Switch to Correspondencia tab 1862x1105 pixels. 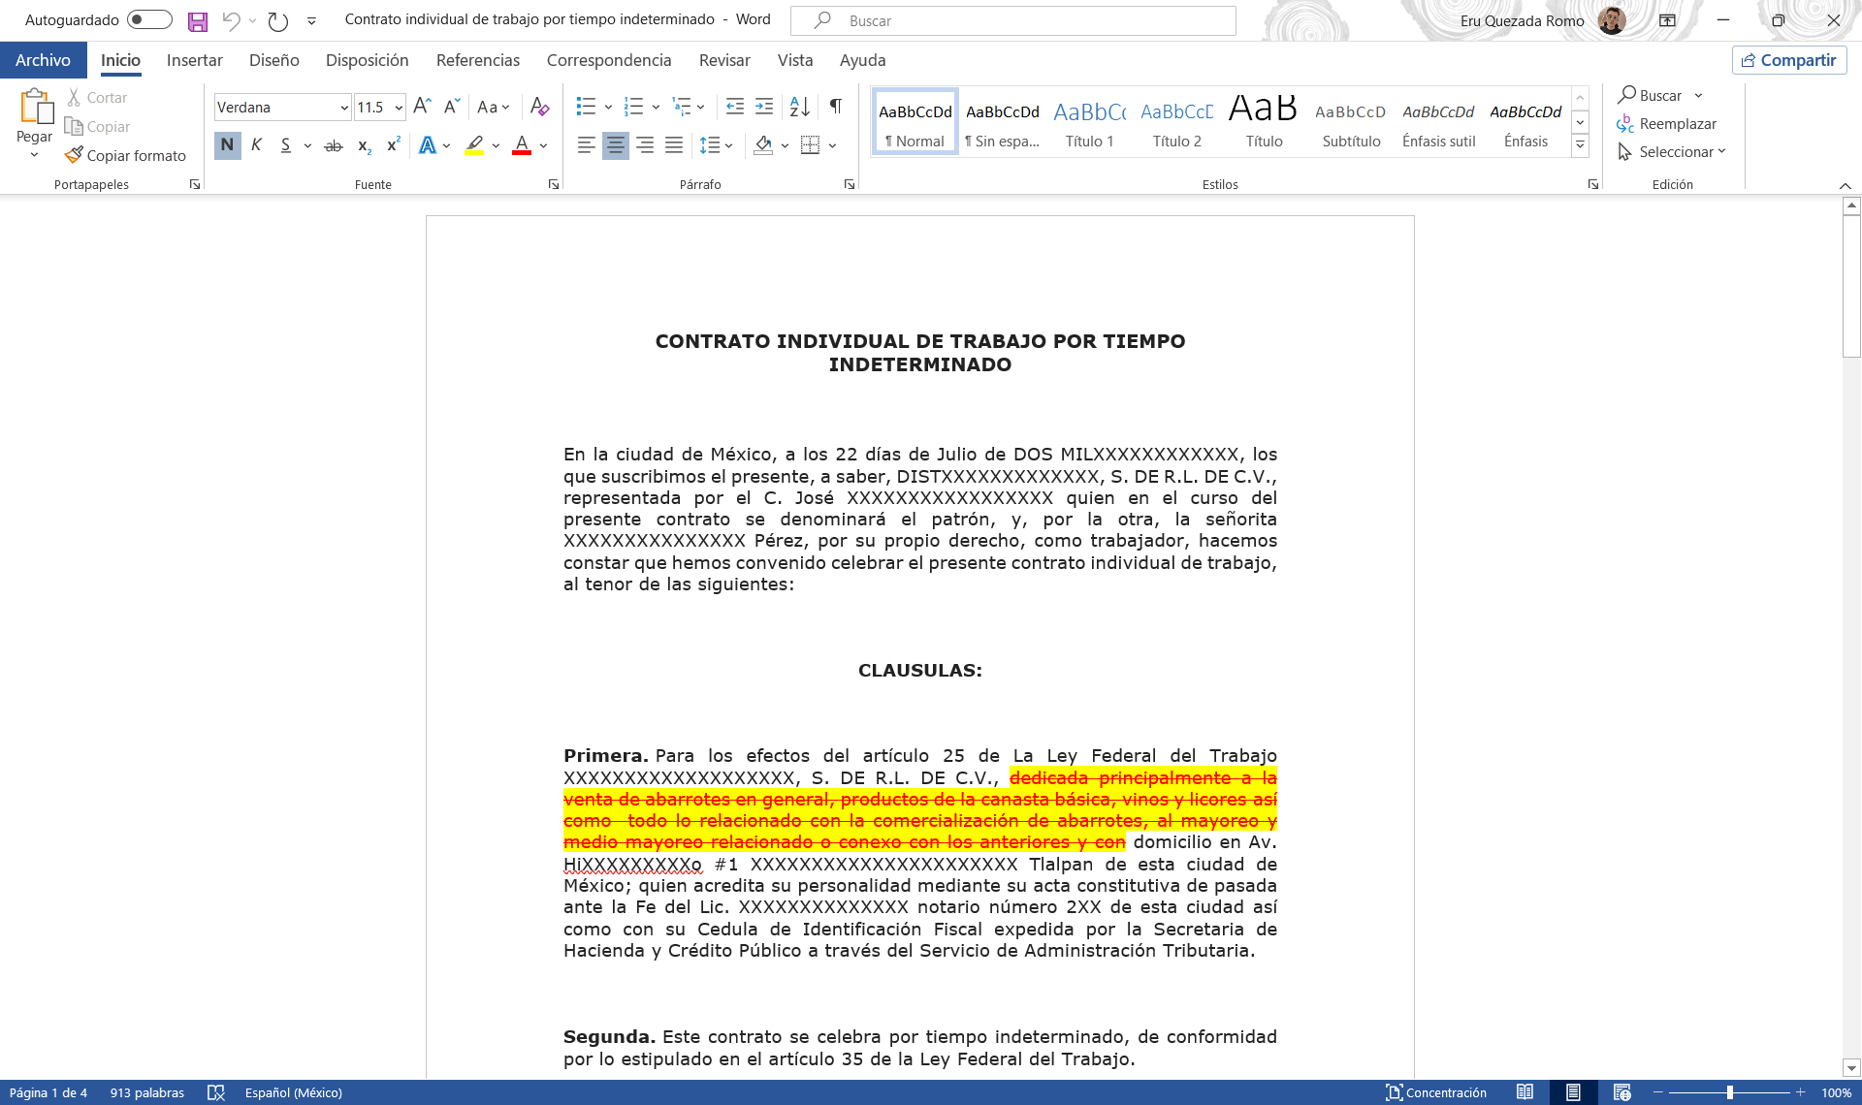coord(609,60)
